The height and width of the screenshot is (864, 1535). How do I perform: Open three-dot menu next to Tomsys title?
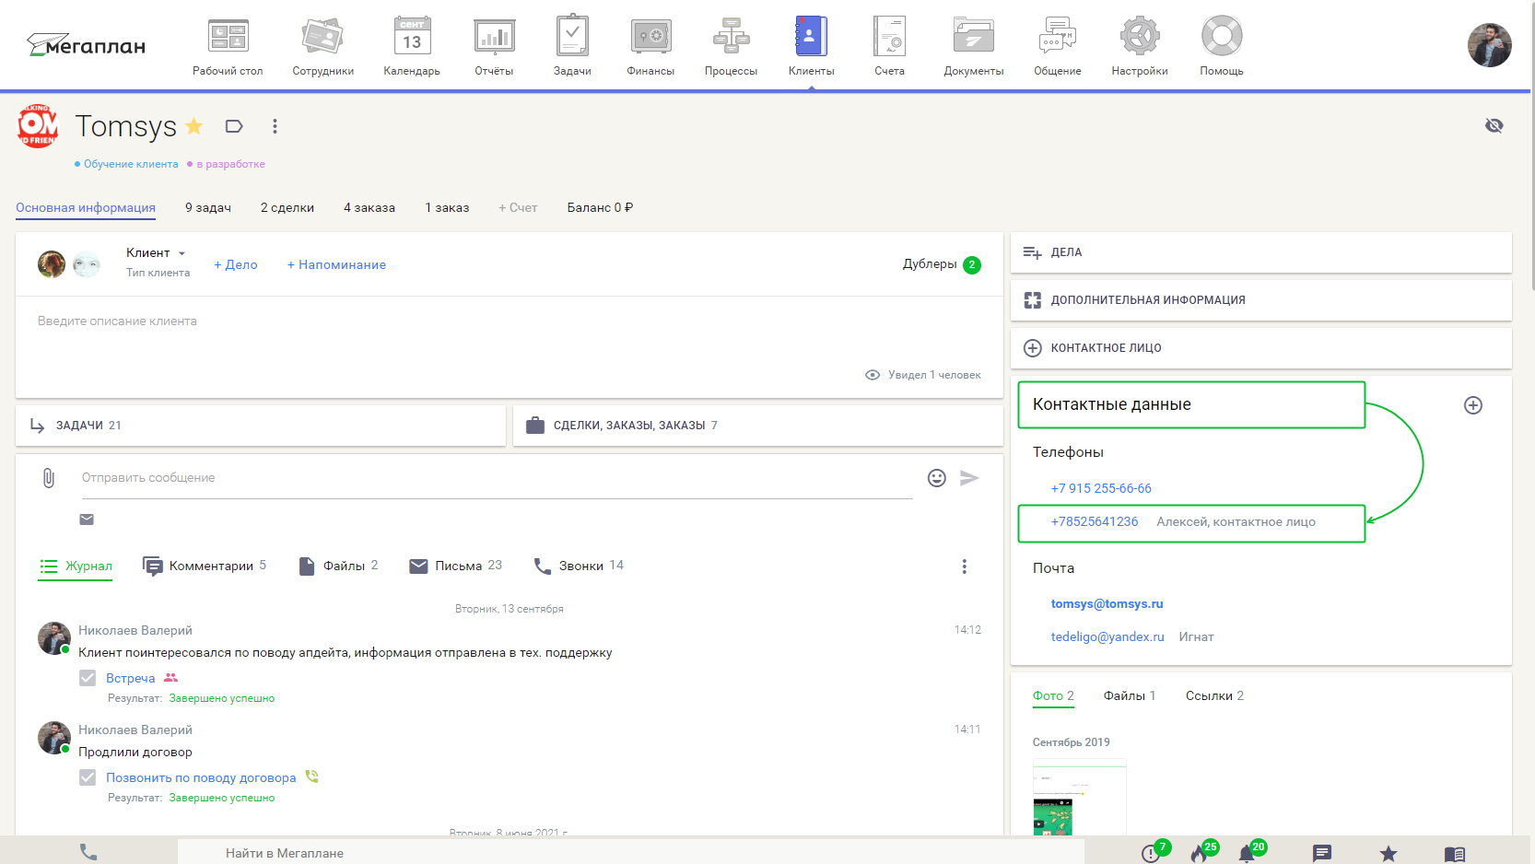pos(275,126)
